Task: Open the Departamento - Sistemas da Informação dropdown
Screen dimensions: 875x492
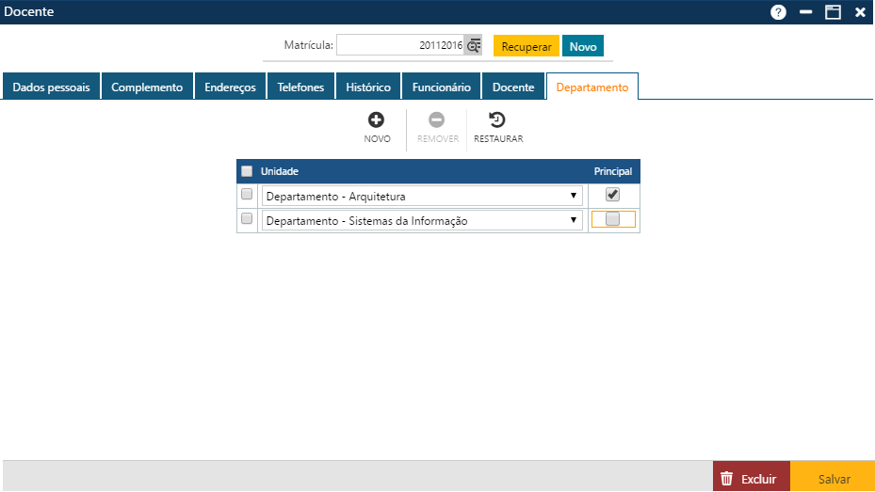Action: click(422, 220)
